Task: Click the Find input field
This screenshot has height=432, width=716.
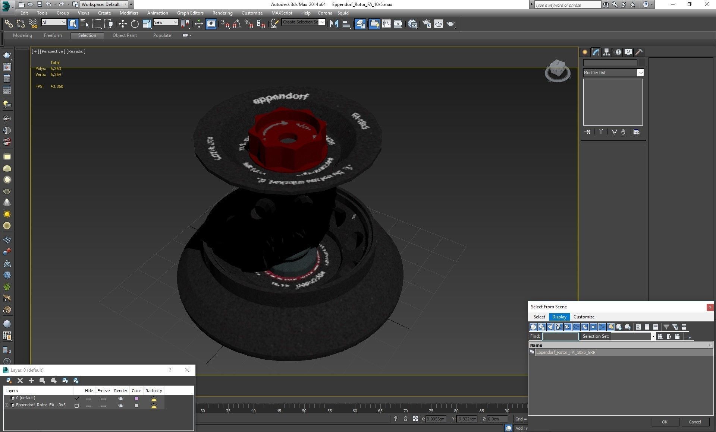Action: [560, 336]
